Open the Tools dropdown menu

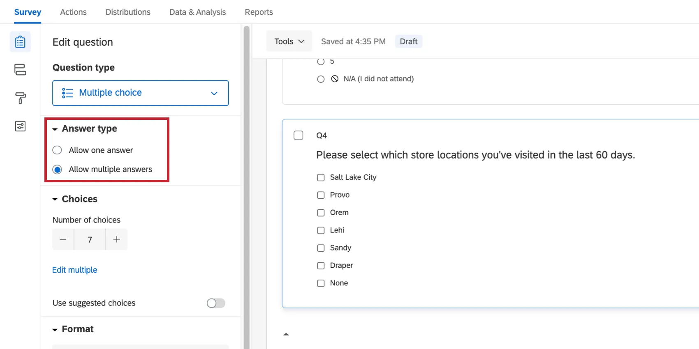(x=289, y=41)
